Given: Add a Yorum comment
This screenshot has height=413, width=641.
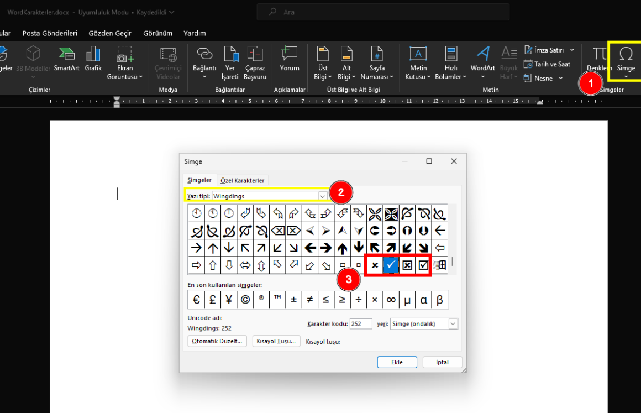Looking at the screenshot, I should [x=290, y=59].
